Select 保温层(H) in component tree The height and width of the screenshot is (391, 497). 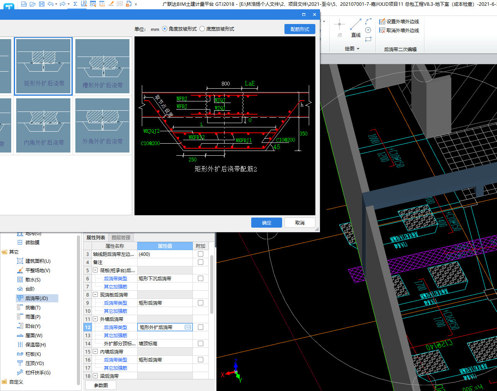32,345
